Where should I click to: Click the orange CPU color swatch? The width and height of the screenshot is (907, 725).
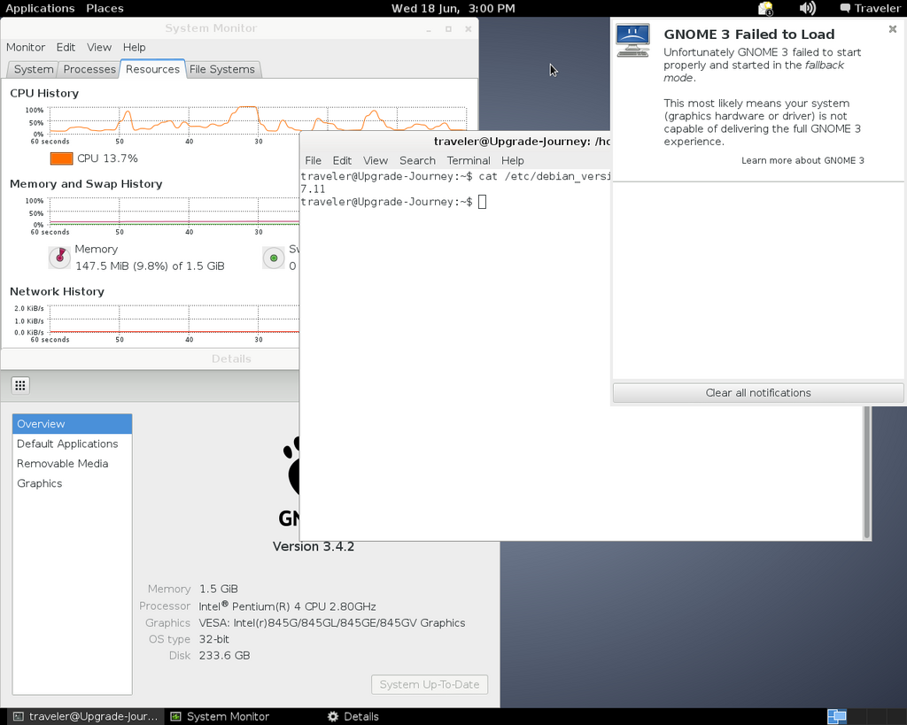point(61,158)
